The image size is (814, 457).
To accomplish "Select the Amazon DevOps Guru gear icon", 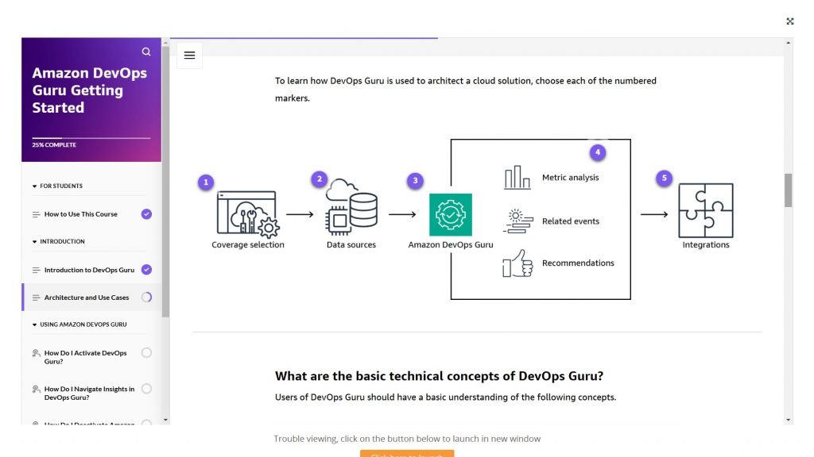I will (x=450, y=213).
